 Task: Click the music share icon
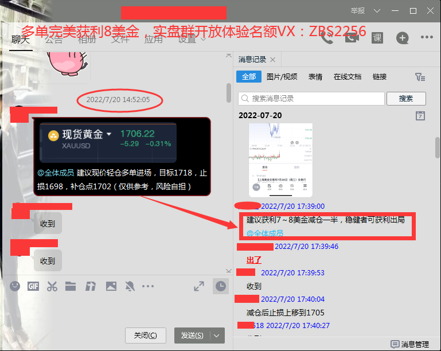pyautogui.click(x=91, y=286)
